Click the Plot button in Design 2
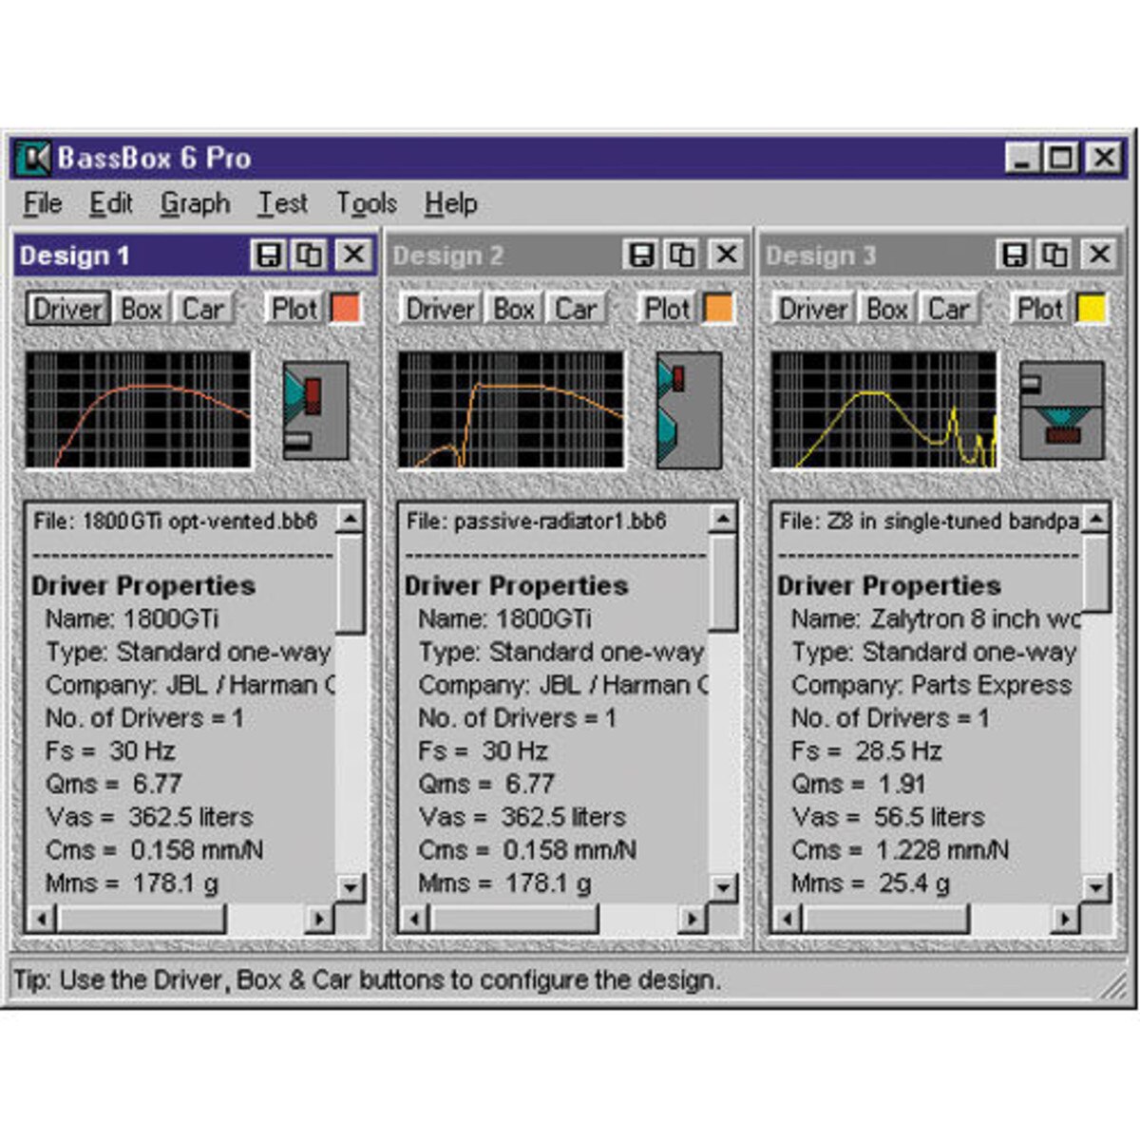 [668, 309]
